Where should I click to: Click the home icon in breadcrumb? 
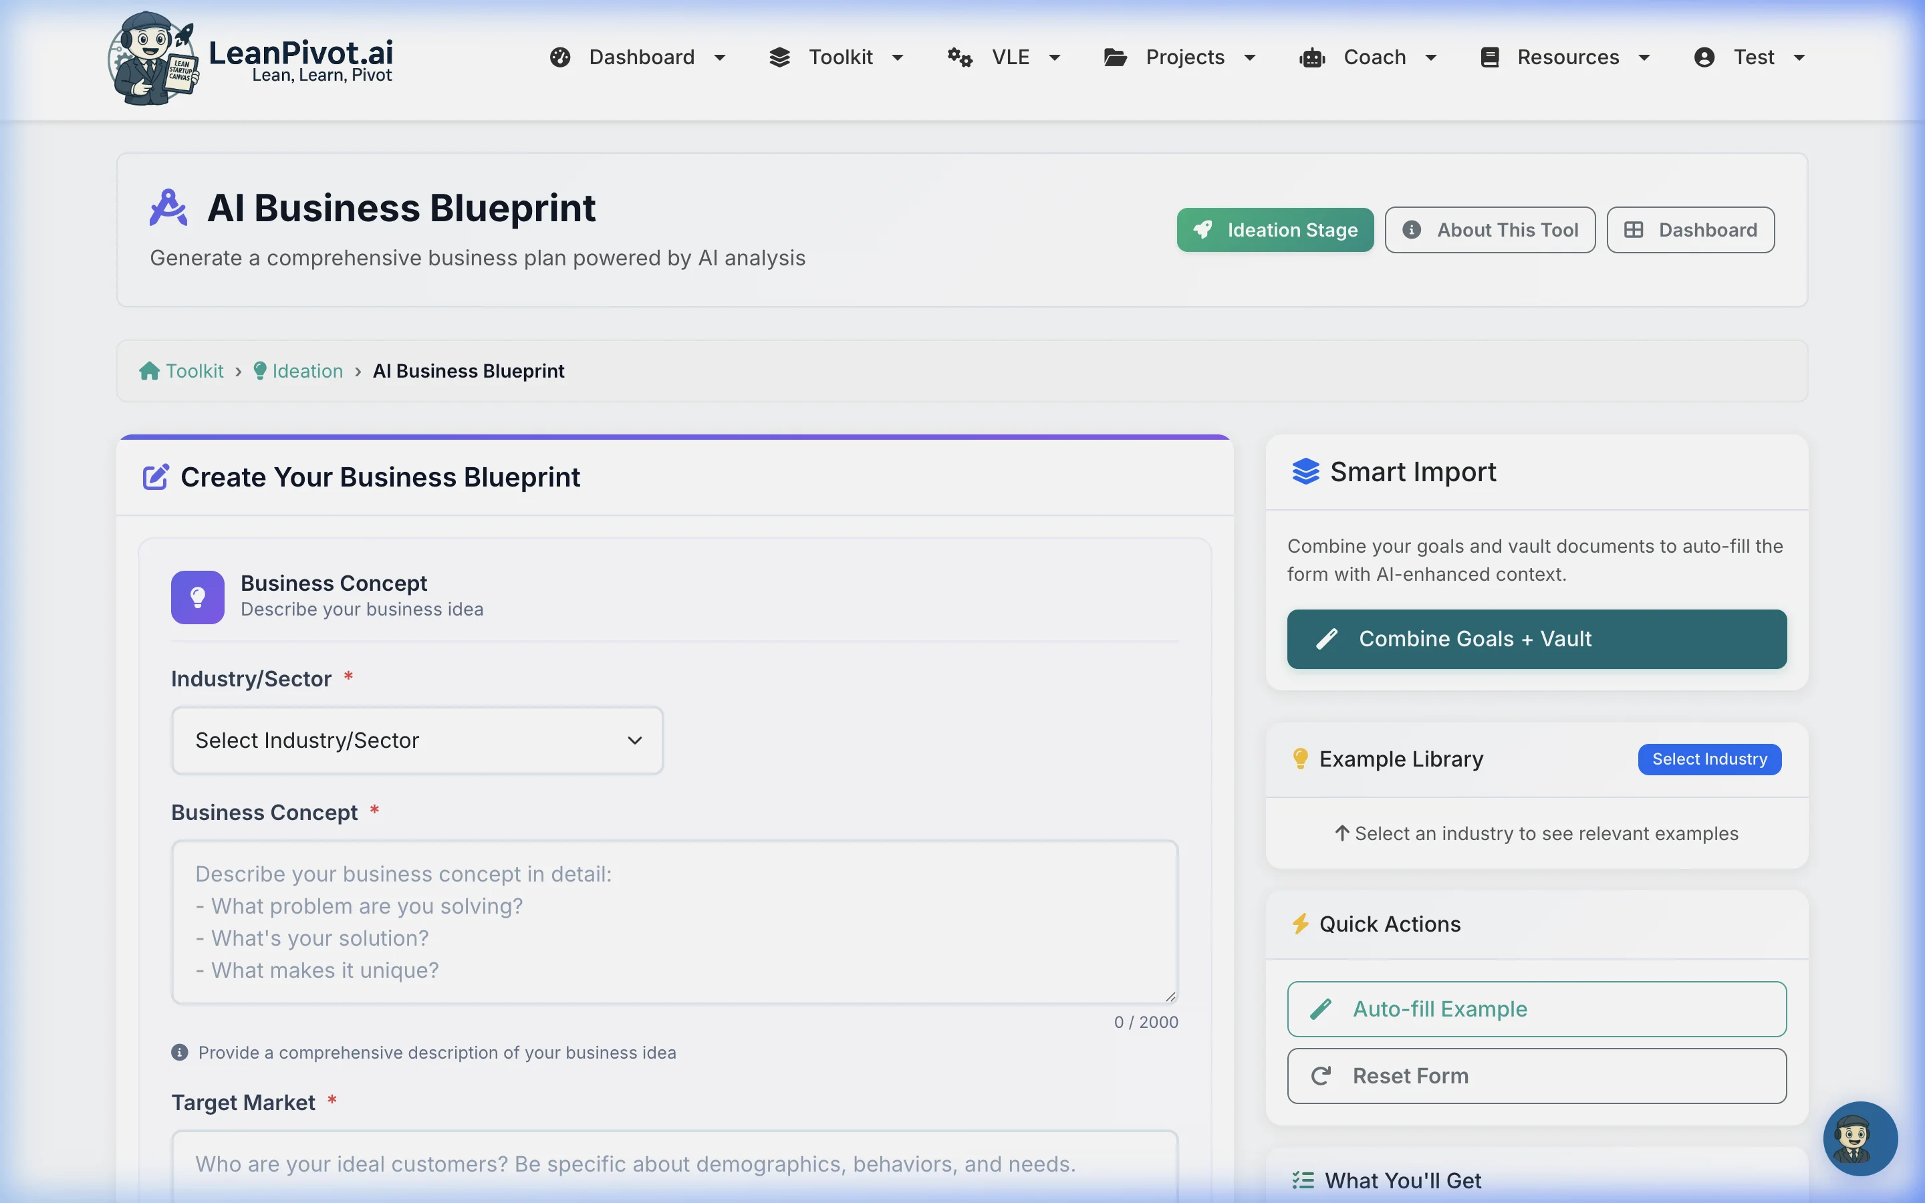[149, 372]
